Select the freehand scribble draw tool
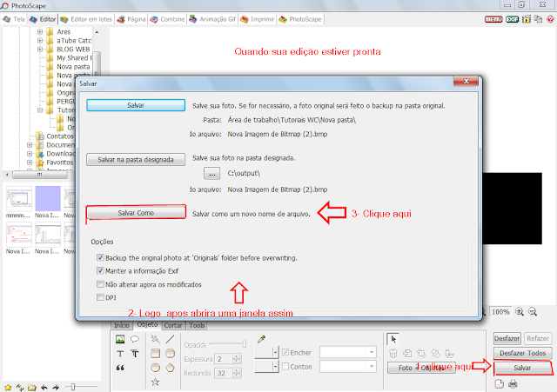The width and height of the screenshot is (557, 392). [x=155, y=339]
